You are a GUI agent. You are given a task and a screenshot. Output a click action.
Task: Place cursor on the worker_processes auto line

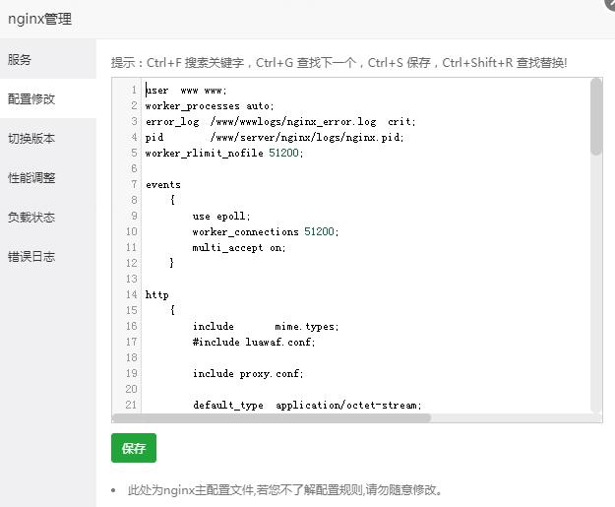[x=210, y=106]
